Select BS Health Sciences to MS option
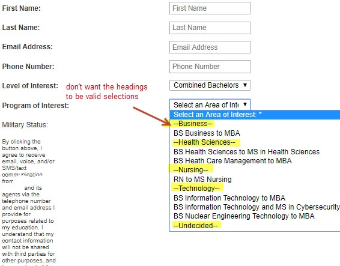 click(x=255, y=151)
